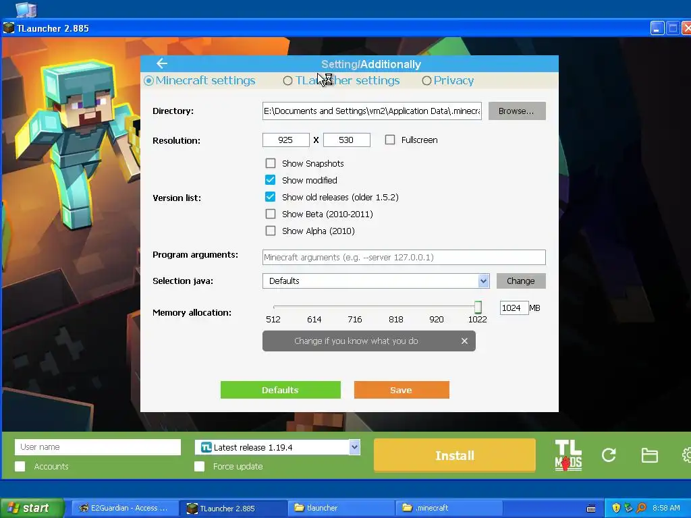The width and height of the screenshot is (691, 518).
Task: Click the Change java button
Action: point(521,281)
